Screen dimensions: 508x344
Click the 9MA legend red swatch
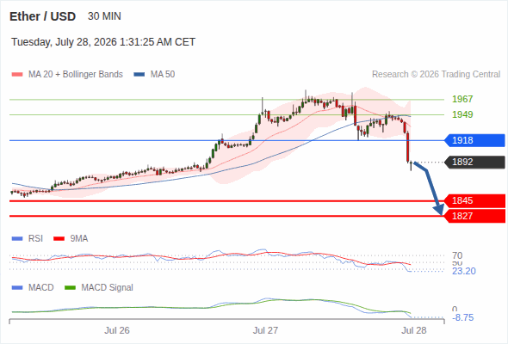(59, 239)
